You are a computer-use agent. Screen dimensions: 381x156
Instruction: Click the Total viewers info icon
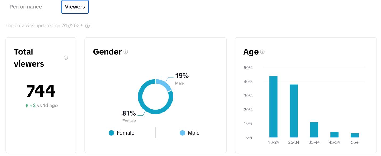[66, 58]
